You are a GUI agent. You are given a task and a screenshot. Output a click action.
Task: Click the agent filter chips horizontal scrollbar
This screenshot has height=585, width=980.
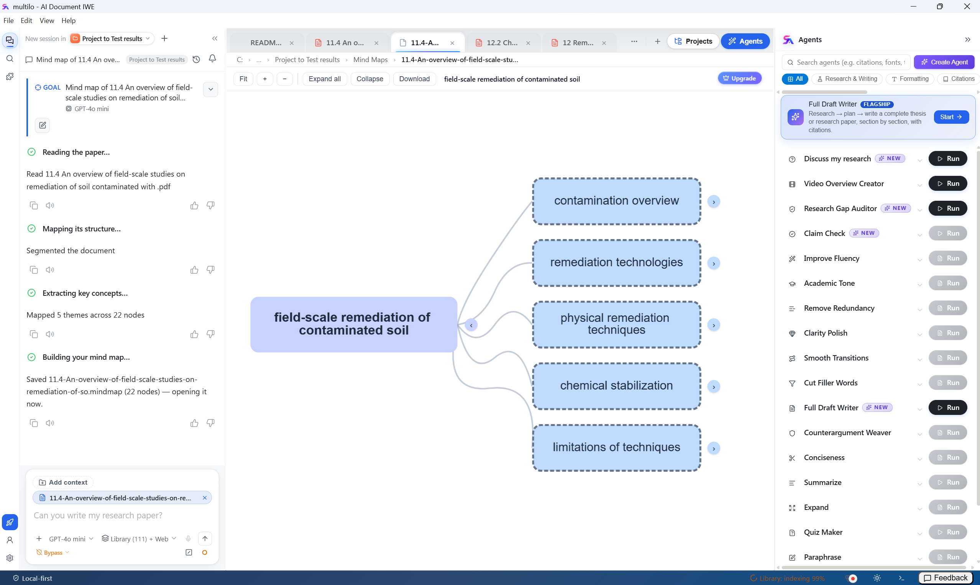(824, 92)
